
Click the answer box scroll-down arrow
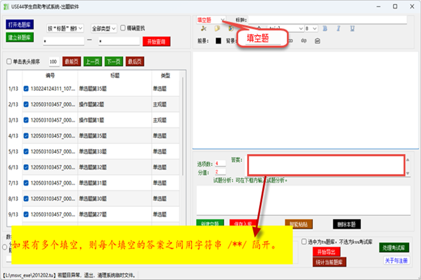pos(408,173)
